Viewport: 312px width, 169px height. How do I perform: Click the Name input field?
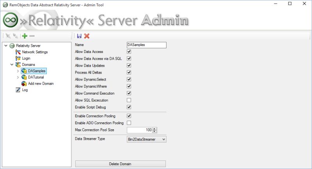click(x=147, y=45)
